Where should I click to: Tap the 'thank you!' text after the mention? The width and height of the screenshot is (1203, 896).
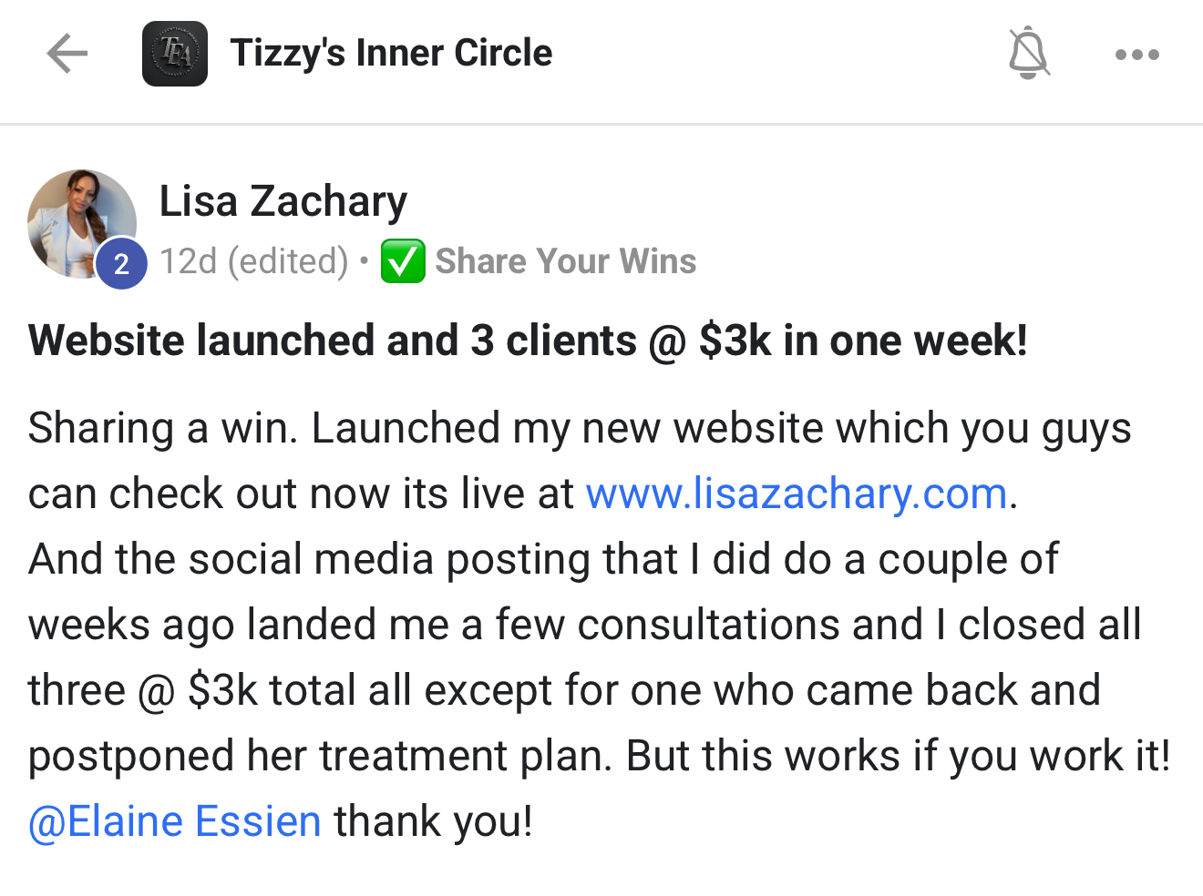433,821
